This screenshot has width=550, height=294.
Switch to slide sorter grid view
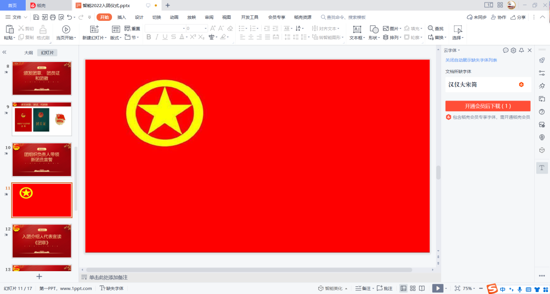(x=413, y=288)
